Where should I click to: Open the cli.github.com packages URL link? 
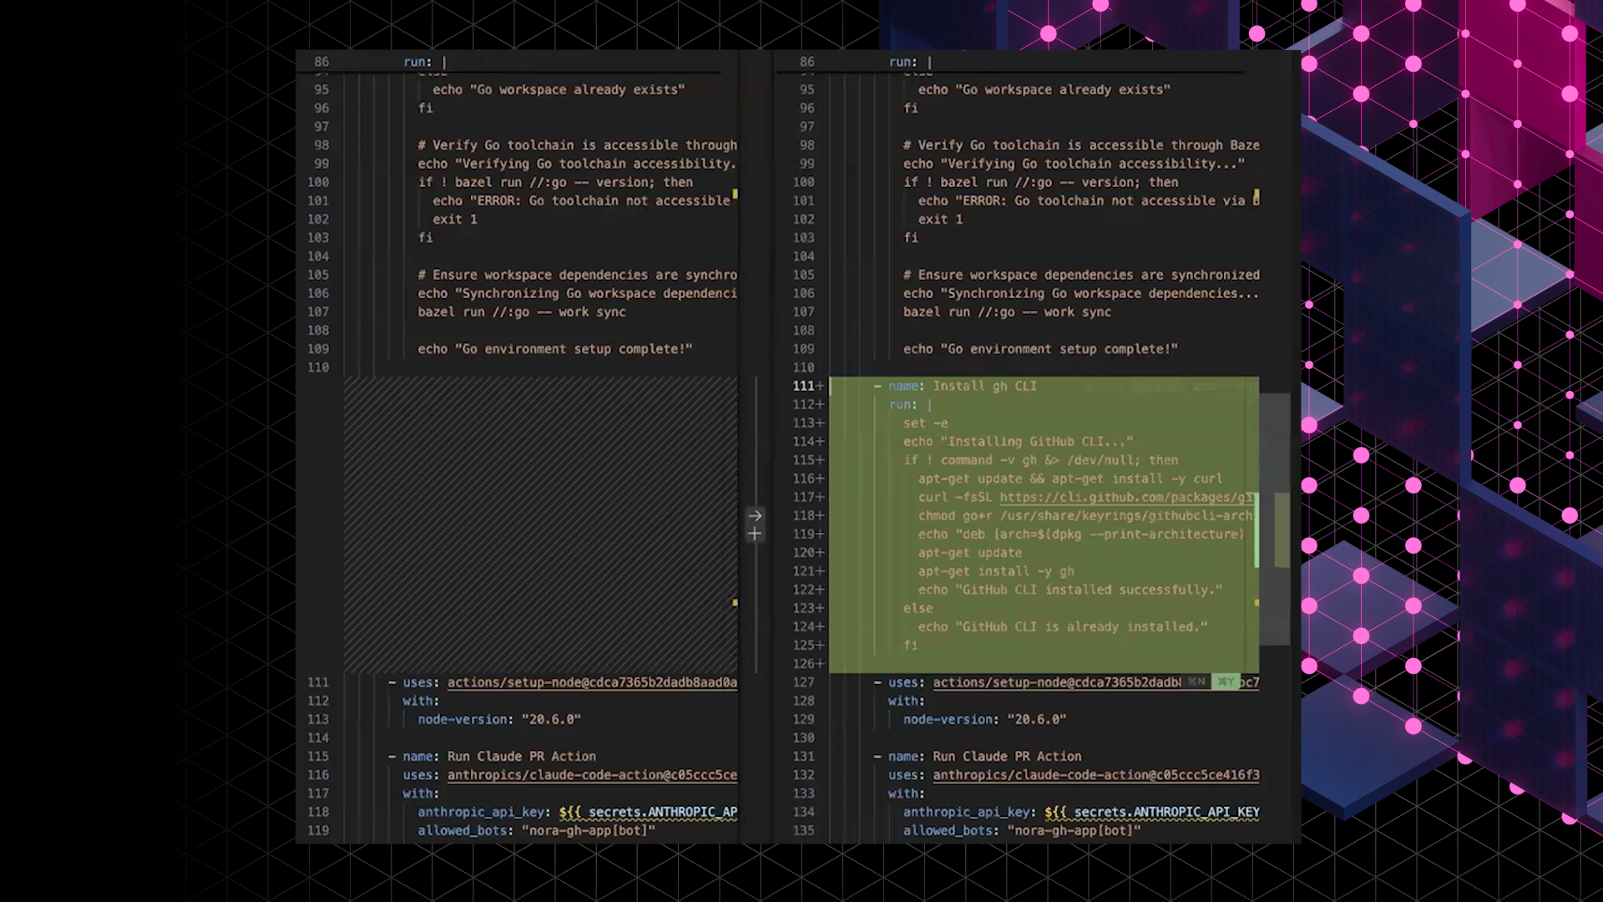[x=1126, y=497]
